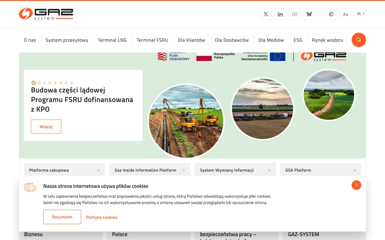The height and width of the screenshot is (240, 385).
Task: Expand the GSA Platform chevron
Action: click(x=355, y=170)
